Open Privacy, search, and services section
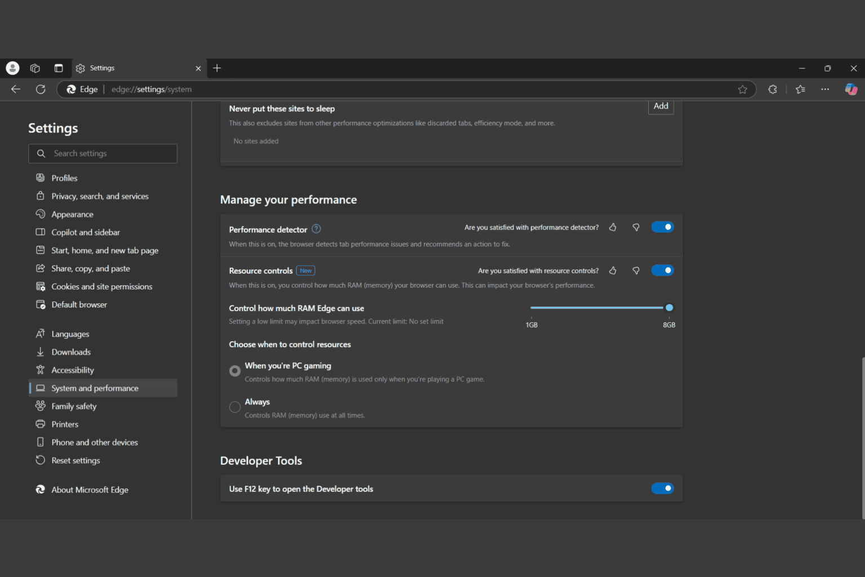Screen dimensions: 865x577 pos(103,196)
